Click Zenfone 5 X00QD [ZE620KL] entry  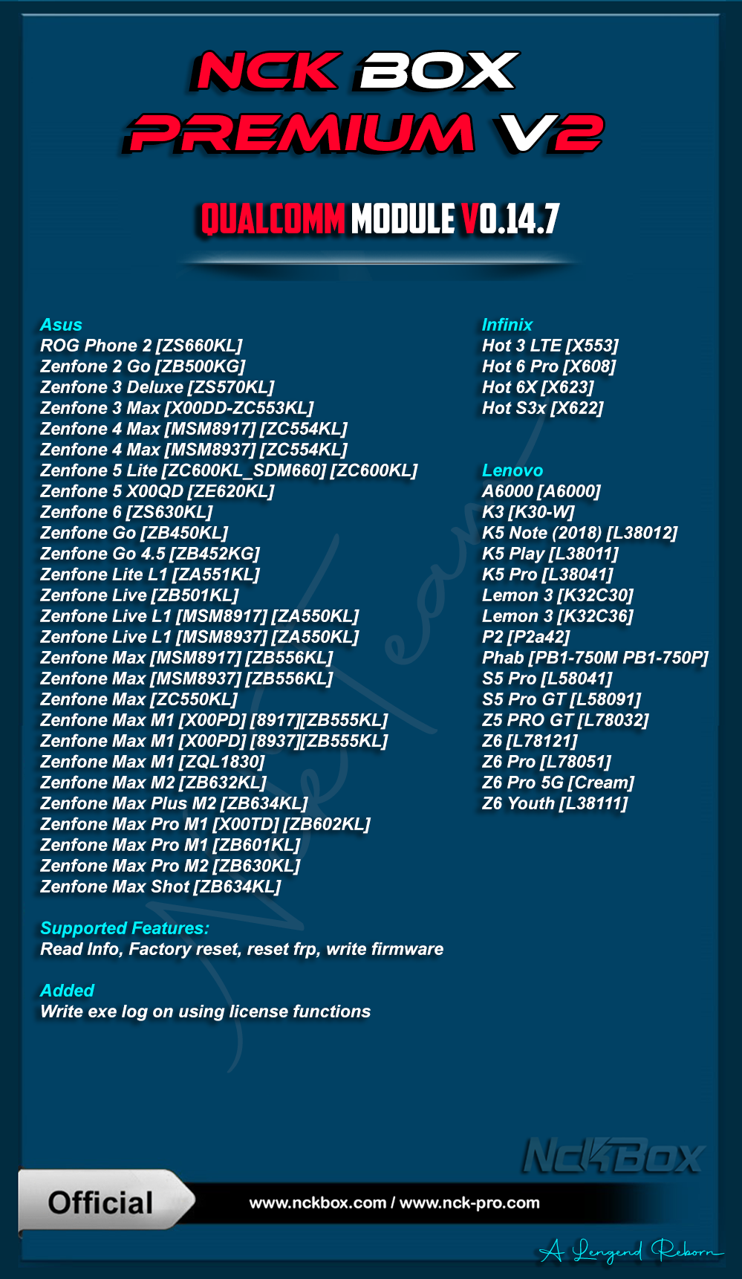click(157, 491)
